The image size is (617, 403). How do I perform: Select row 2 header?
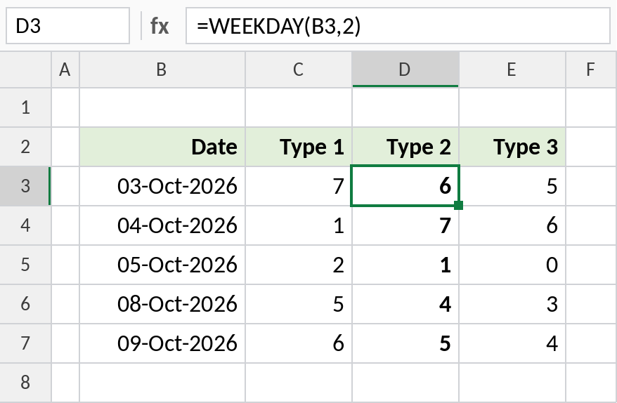point(25,147)
